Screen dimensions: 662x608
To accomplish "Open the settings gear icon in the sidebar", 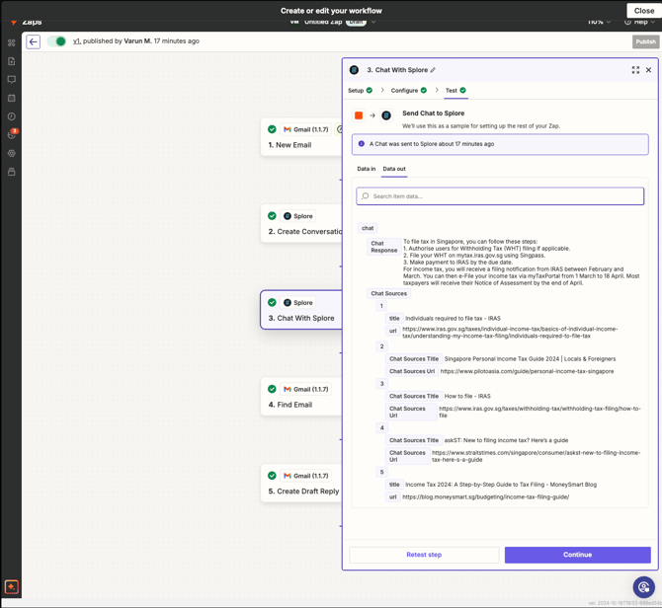I will pos(12,153).
